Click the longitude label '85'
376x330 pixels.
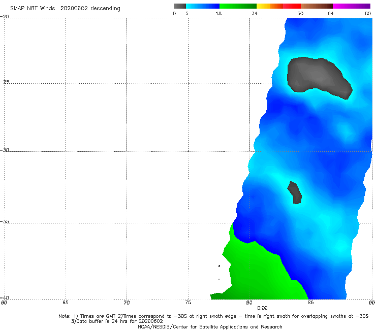point(310,303)
